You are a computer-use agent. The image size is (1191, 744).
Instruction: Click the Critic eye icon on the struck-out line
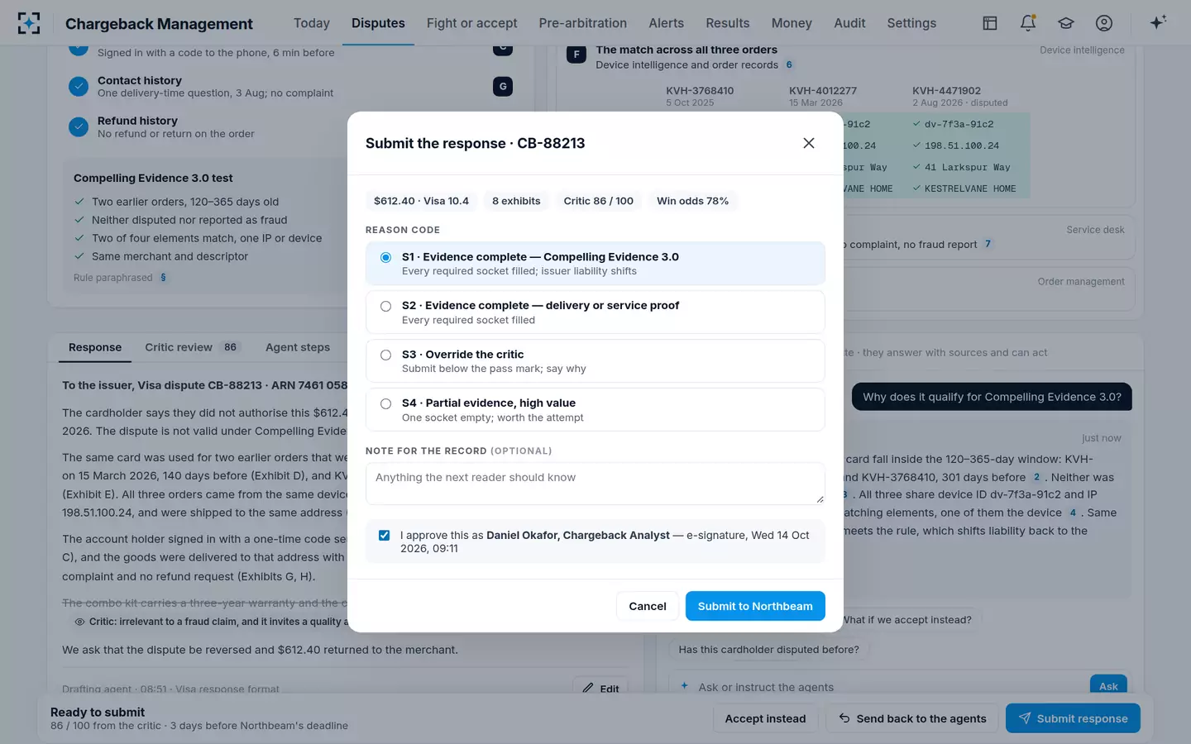79,622
